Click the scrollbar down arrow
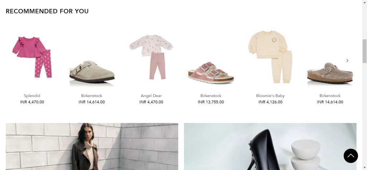Screen dimensions: 367x170 click(x=364, y=167)
